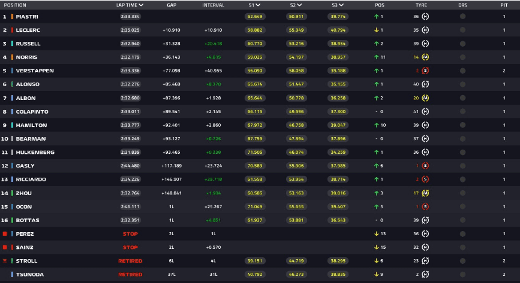Click Perez's red STOP status
This screenshot has width=520, height=283.
coord(130,234)
